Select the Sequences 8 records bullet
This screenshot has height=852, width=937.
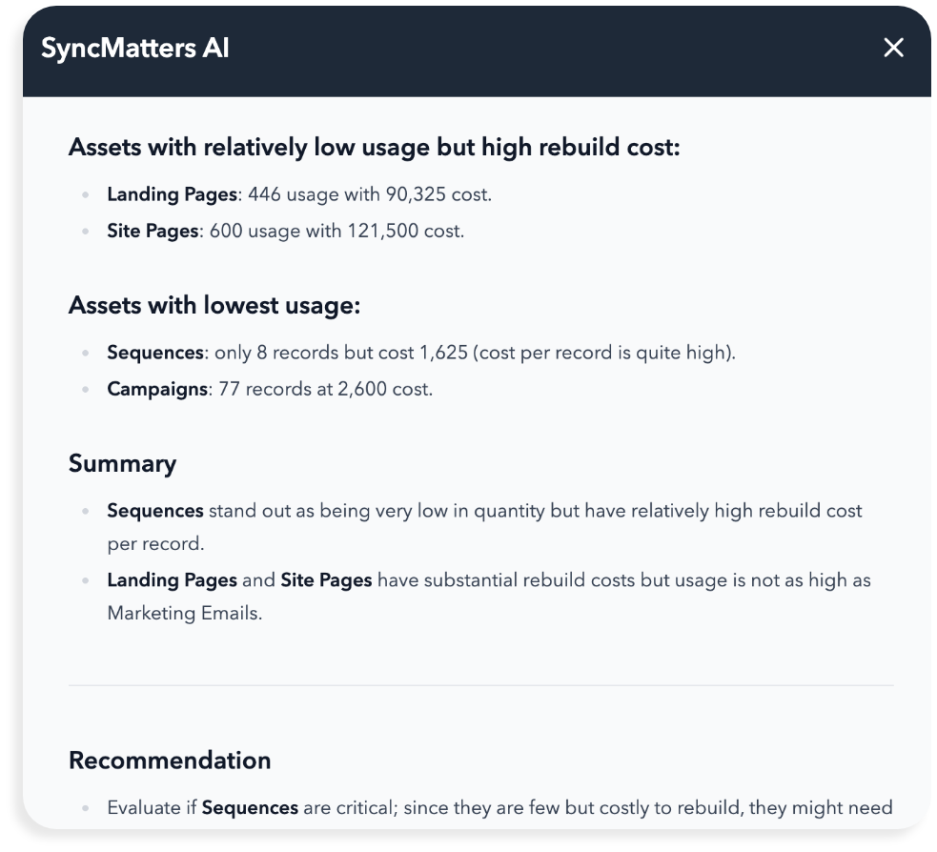pyautogui.click(x=420, y=353)
